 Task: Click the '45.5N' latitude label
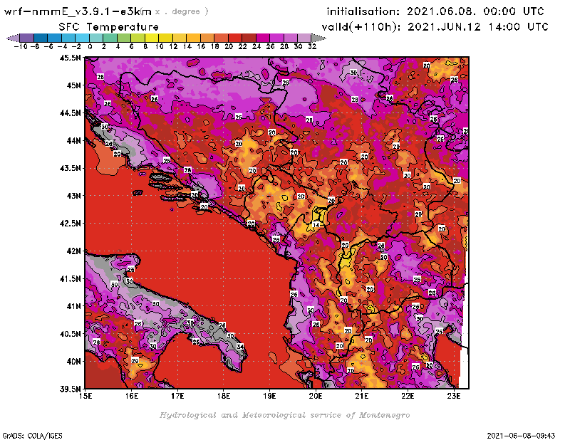(x=71, y=58)
